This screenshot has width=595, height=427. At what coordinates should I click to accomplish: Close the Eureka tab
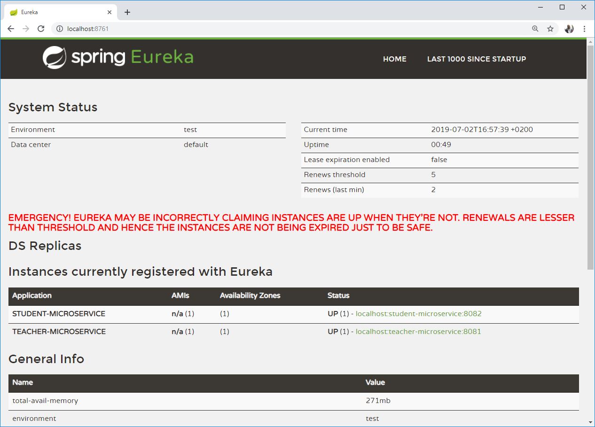[110, 12]
